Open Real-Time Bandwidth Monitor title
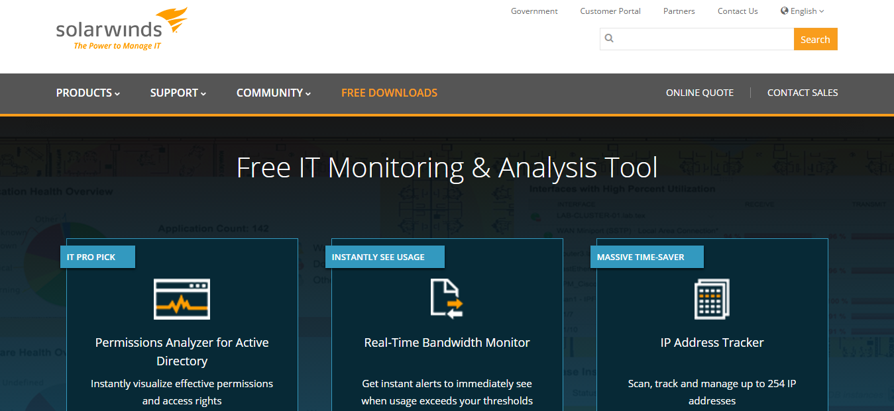This screenshot has height=411, width=894. (447, 342)
